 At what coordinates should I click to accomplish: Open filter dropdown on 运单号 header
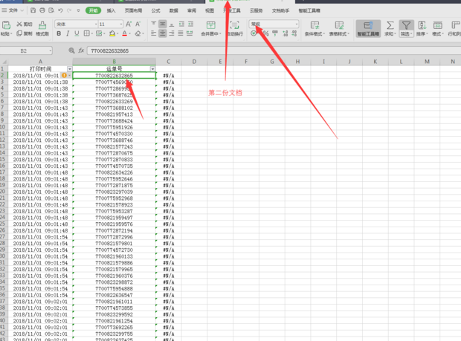152,69
